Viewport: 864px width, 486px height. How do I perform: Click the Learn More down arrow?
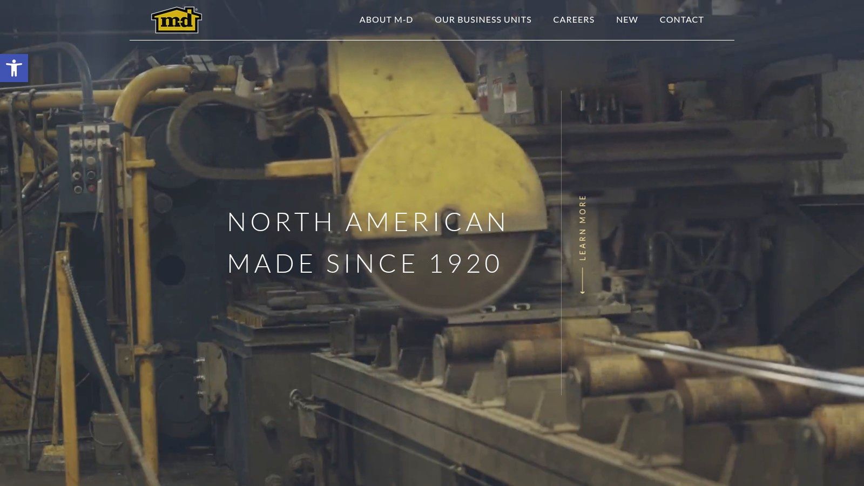(583, 281)
